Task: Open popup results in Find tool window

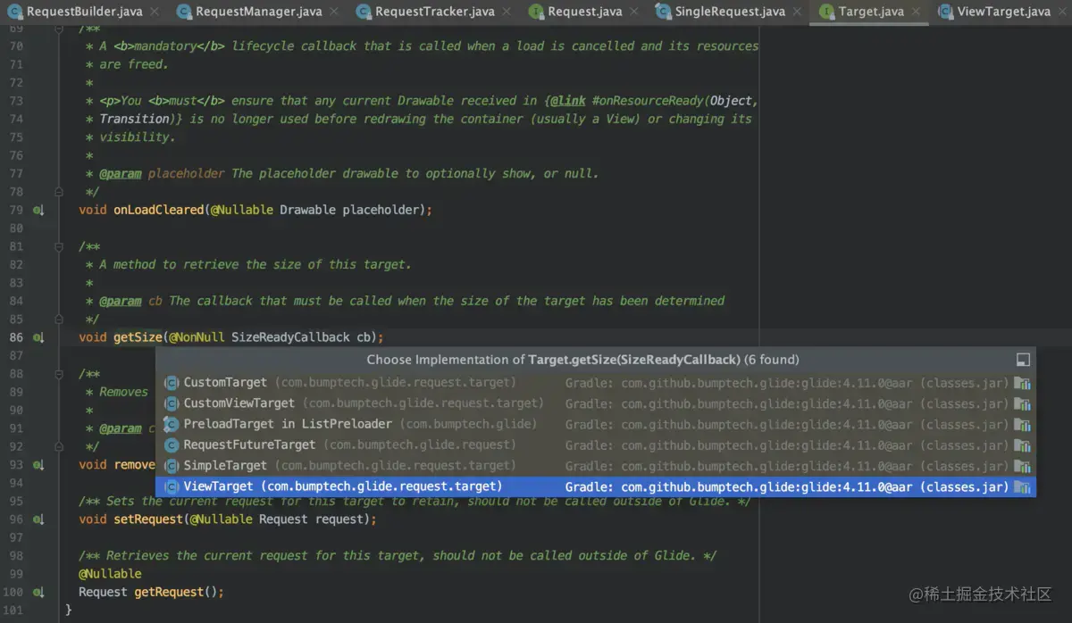Action: [1024, 360]
